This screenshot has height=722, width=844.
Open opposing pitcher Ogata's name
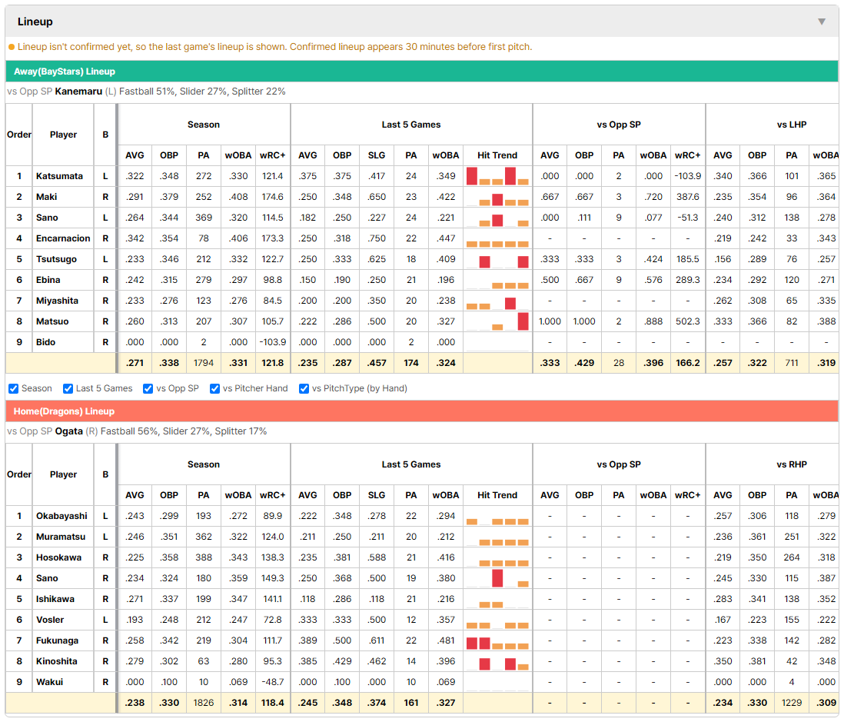[69, 431]
